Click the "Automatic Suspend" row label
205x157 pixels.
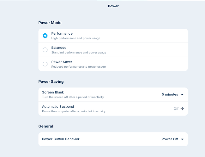click(58, 107)
